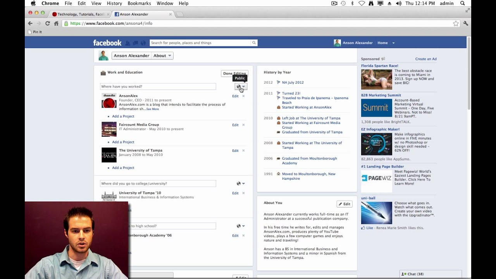Remove the University of Tampa '10 entry with x
496x279 pixels.
[243, 193]
